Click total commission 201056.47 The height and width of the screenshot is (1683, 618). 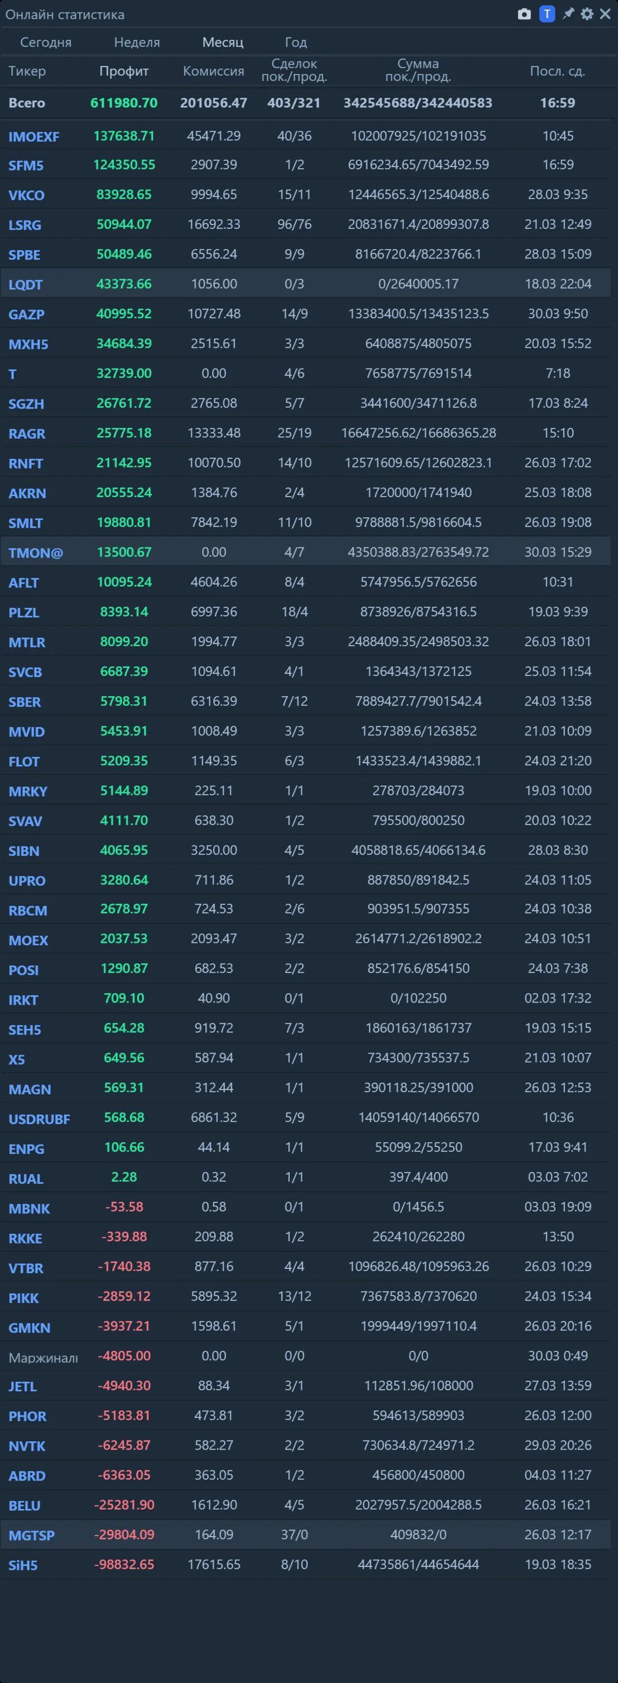(214, 103)
